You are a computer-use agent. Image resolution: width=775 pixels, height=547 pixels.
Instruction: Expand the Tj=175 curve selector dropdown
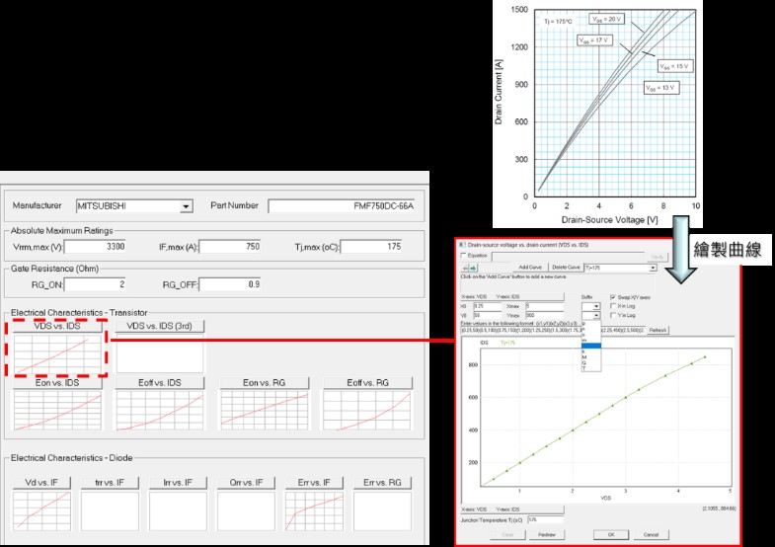pos(653,268)
